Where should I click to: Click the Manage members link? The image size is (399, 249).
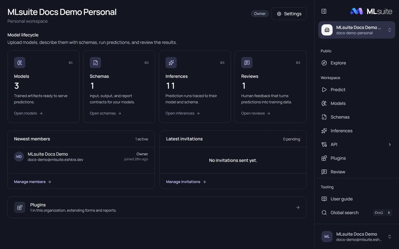coord(32,182)
